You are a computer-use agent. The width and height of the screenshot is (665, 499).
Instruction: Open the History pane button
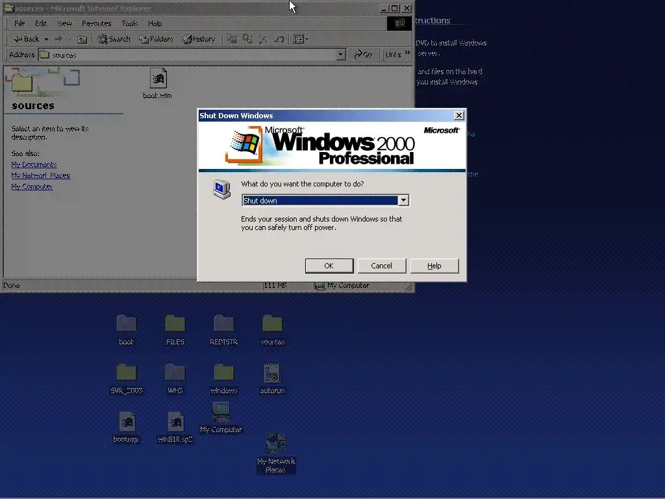[x=199, y=39]
